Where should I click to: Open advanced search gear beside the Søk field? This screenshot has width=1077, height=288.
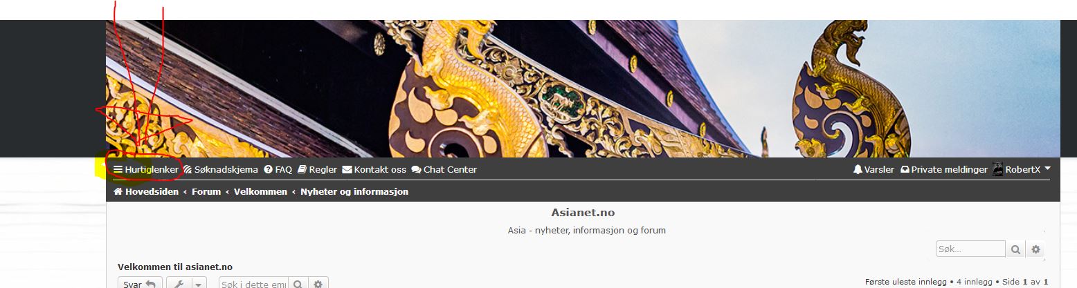[x=1035, y=249]
